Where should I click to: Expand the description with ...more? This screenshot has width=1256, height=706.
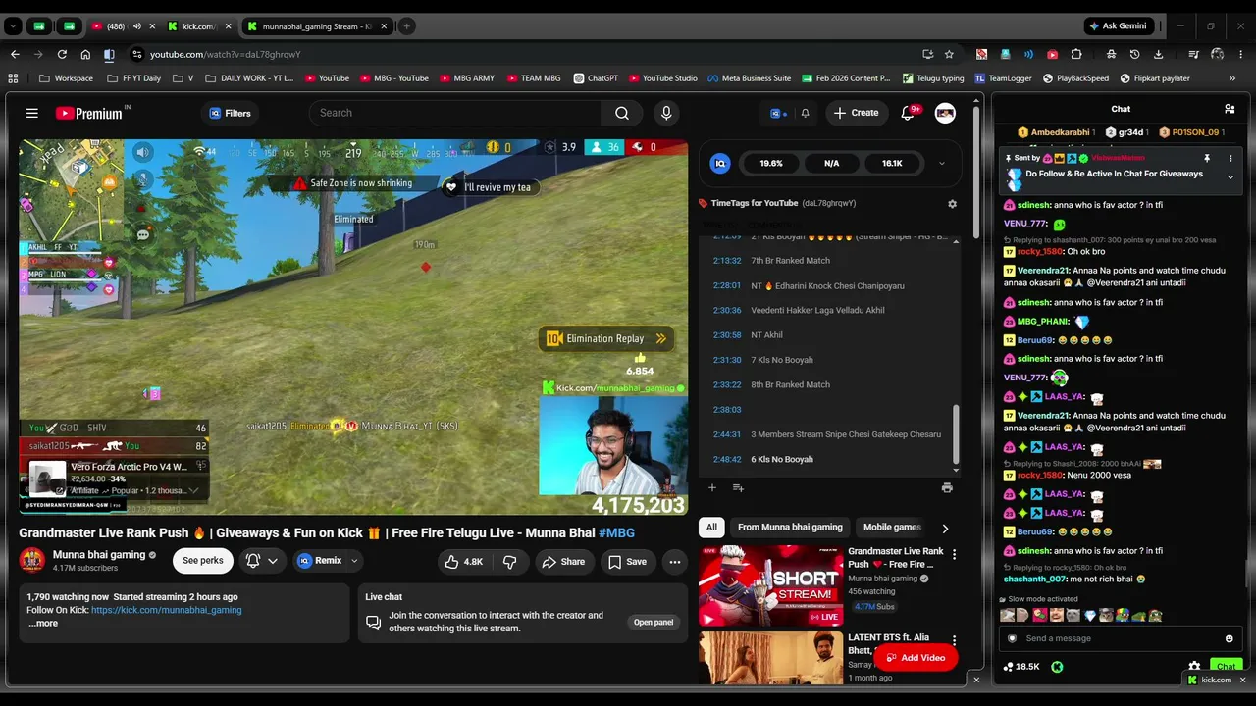click(43, 623)
